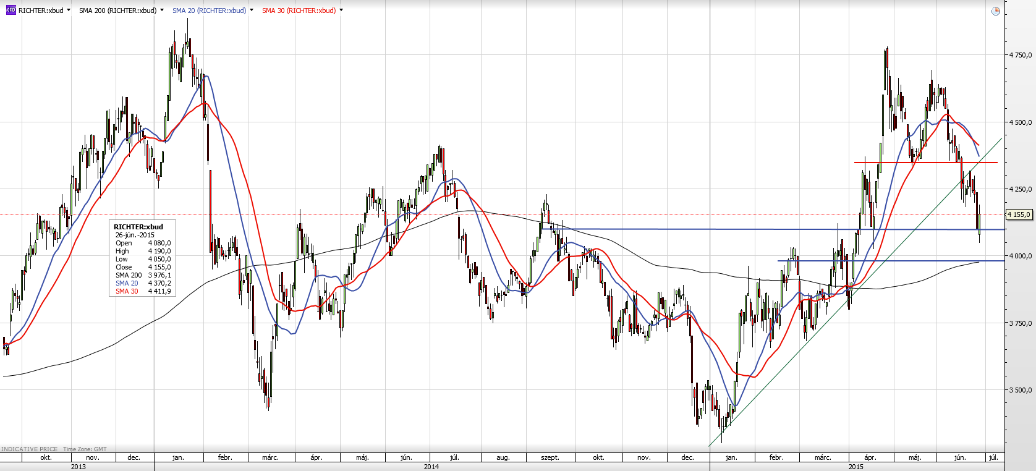Click the 3 500,0 price axis label
The width and height of the screenshot is (1036, 471).
(1021, 390)
